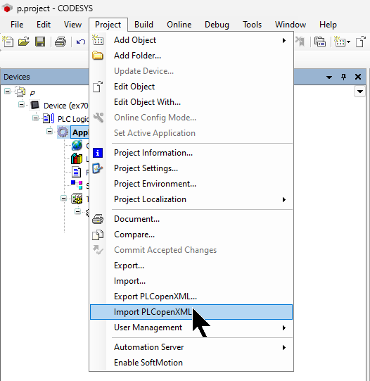Click the Application gear icon in tree
The image size is (370, 381).
(63, 132)
